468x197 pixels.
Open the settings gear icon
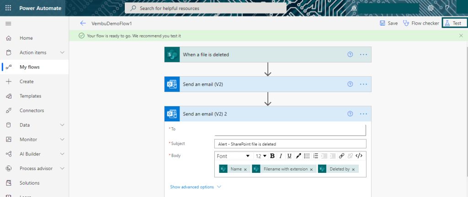coord(431,8)
